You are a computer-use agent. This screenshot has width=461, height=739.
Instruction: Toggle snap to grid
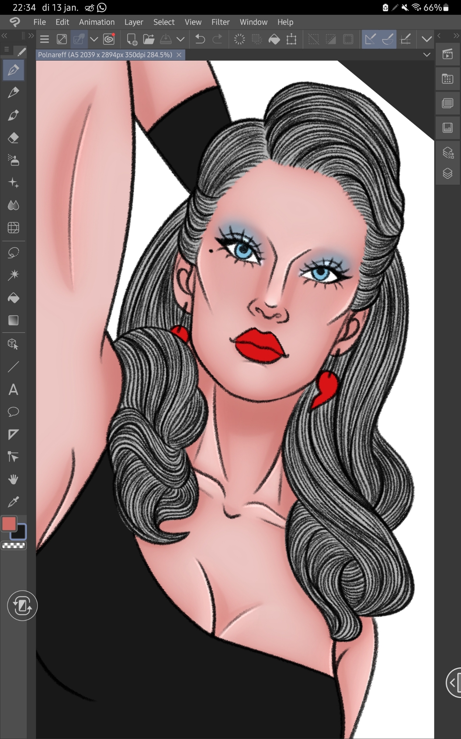(405, 39)
